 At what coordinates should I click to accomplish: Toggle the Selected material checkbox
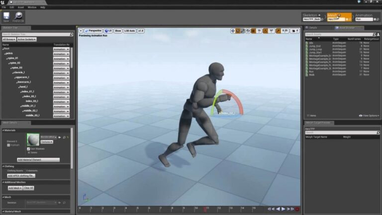coord(28,152)
